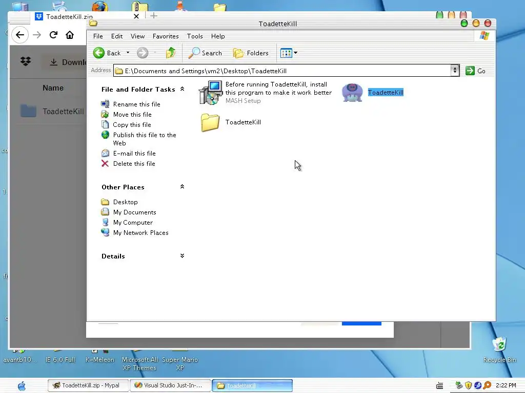Click E-mail this file
The width and height of the screenshot is (525, 393).
[134, 154]
